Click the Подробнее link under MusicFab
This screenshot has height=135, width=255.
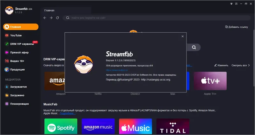click(x=67, y=113)
